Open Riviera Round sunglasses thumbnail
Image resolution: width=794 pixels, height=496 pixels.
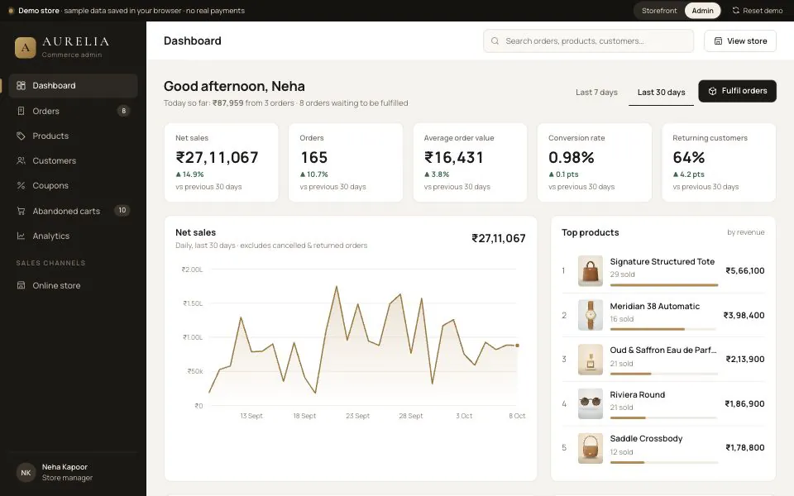591,403
